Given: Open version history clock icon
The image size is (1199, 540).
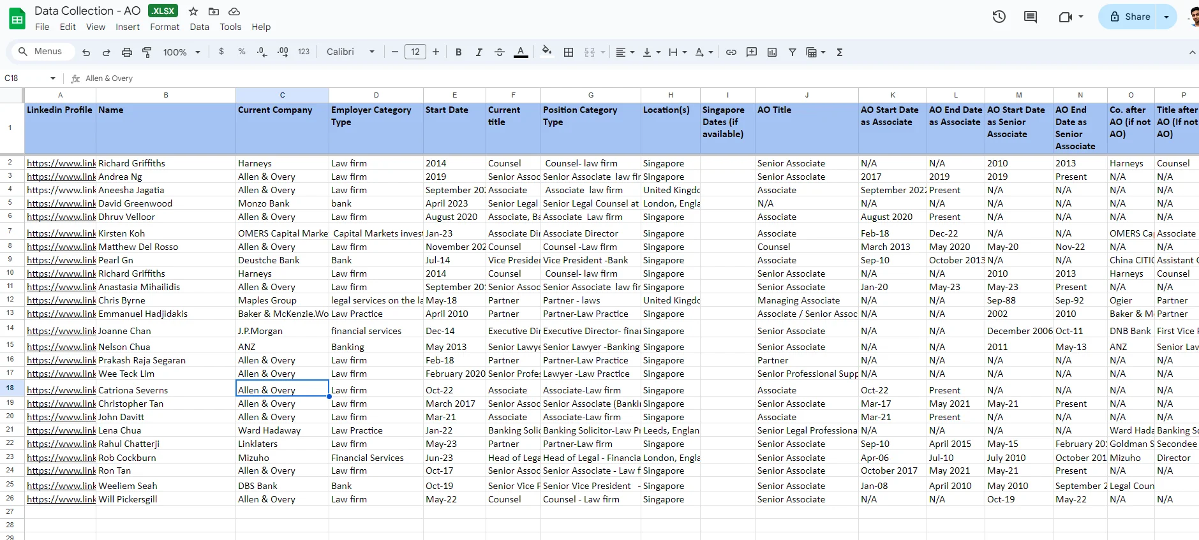Looking at the screenshot, I should (x=999, y=17).
